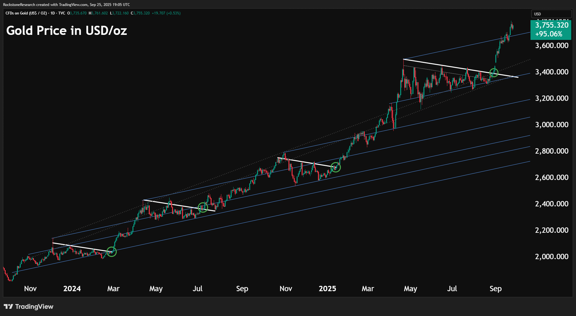Click the green breakout circle near July 2024

[203, 207]
